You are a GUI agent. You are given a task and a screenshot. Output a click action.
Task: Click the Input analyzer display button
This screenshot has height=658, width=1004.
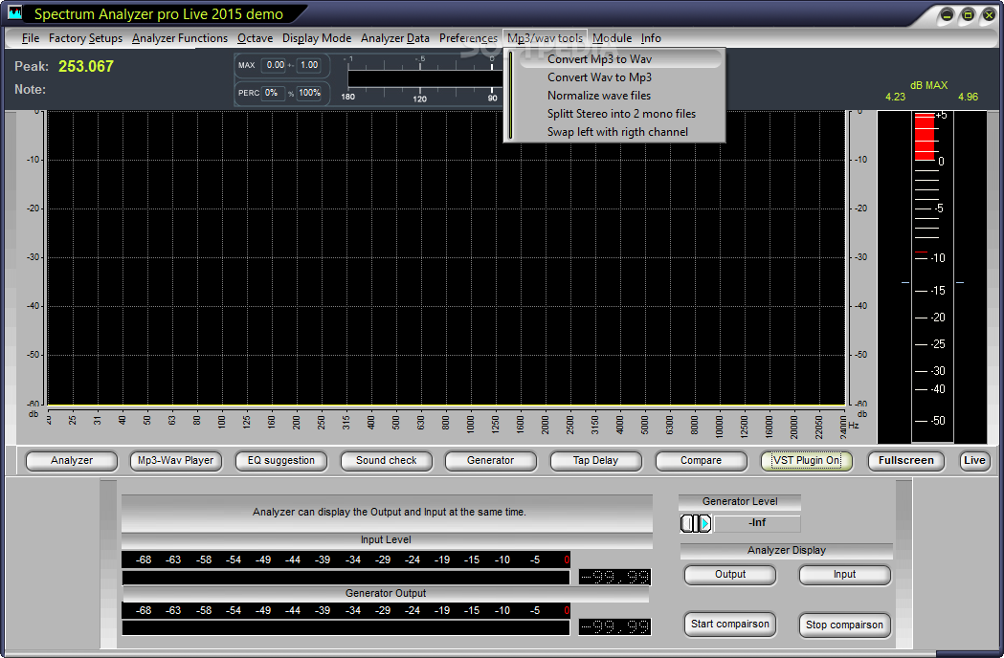pos(844,575)
